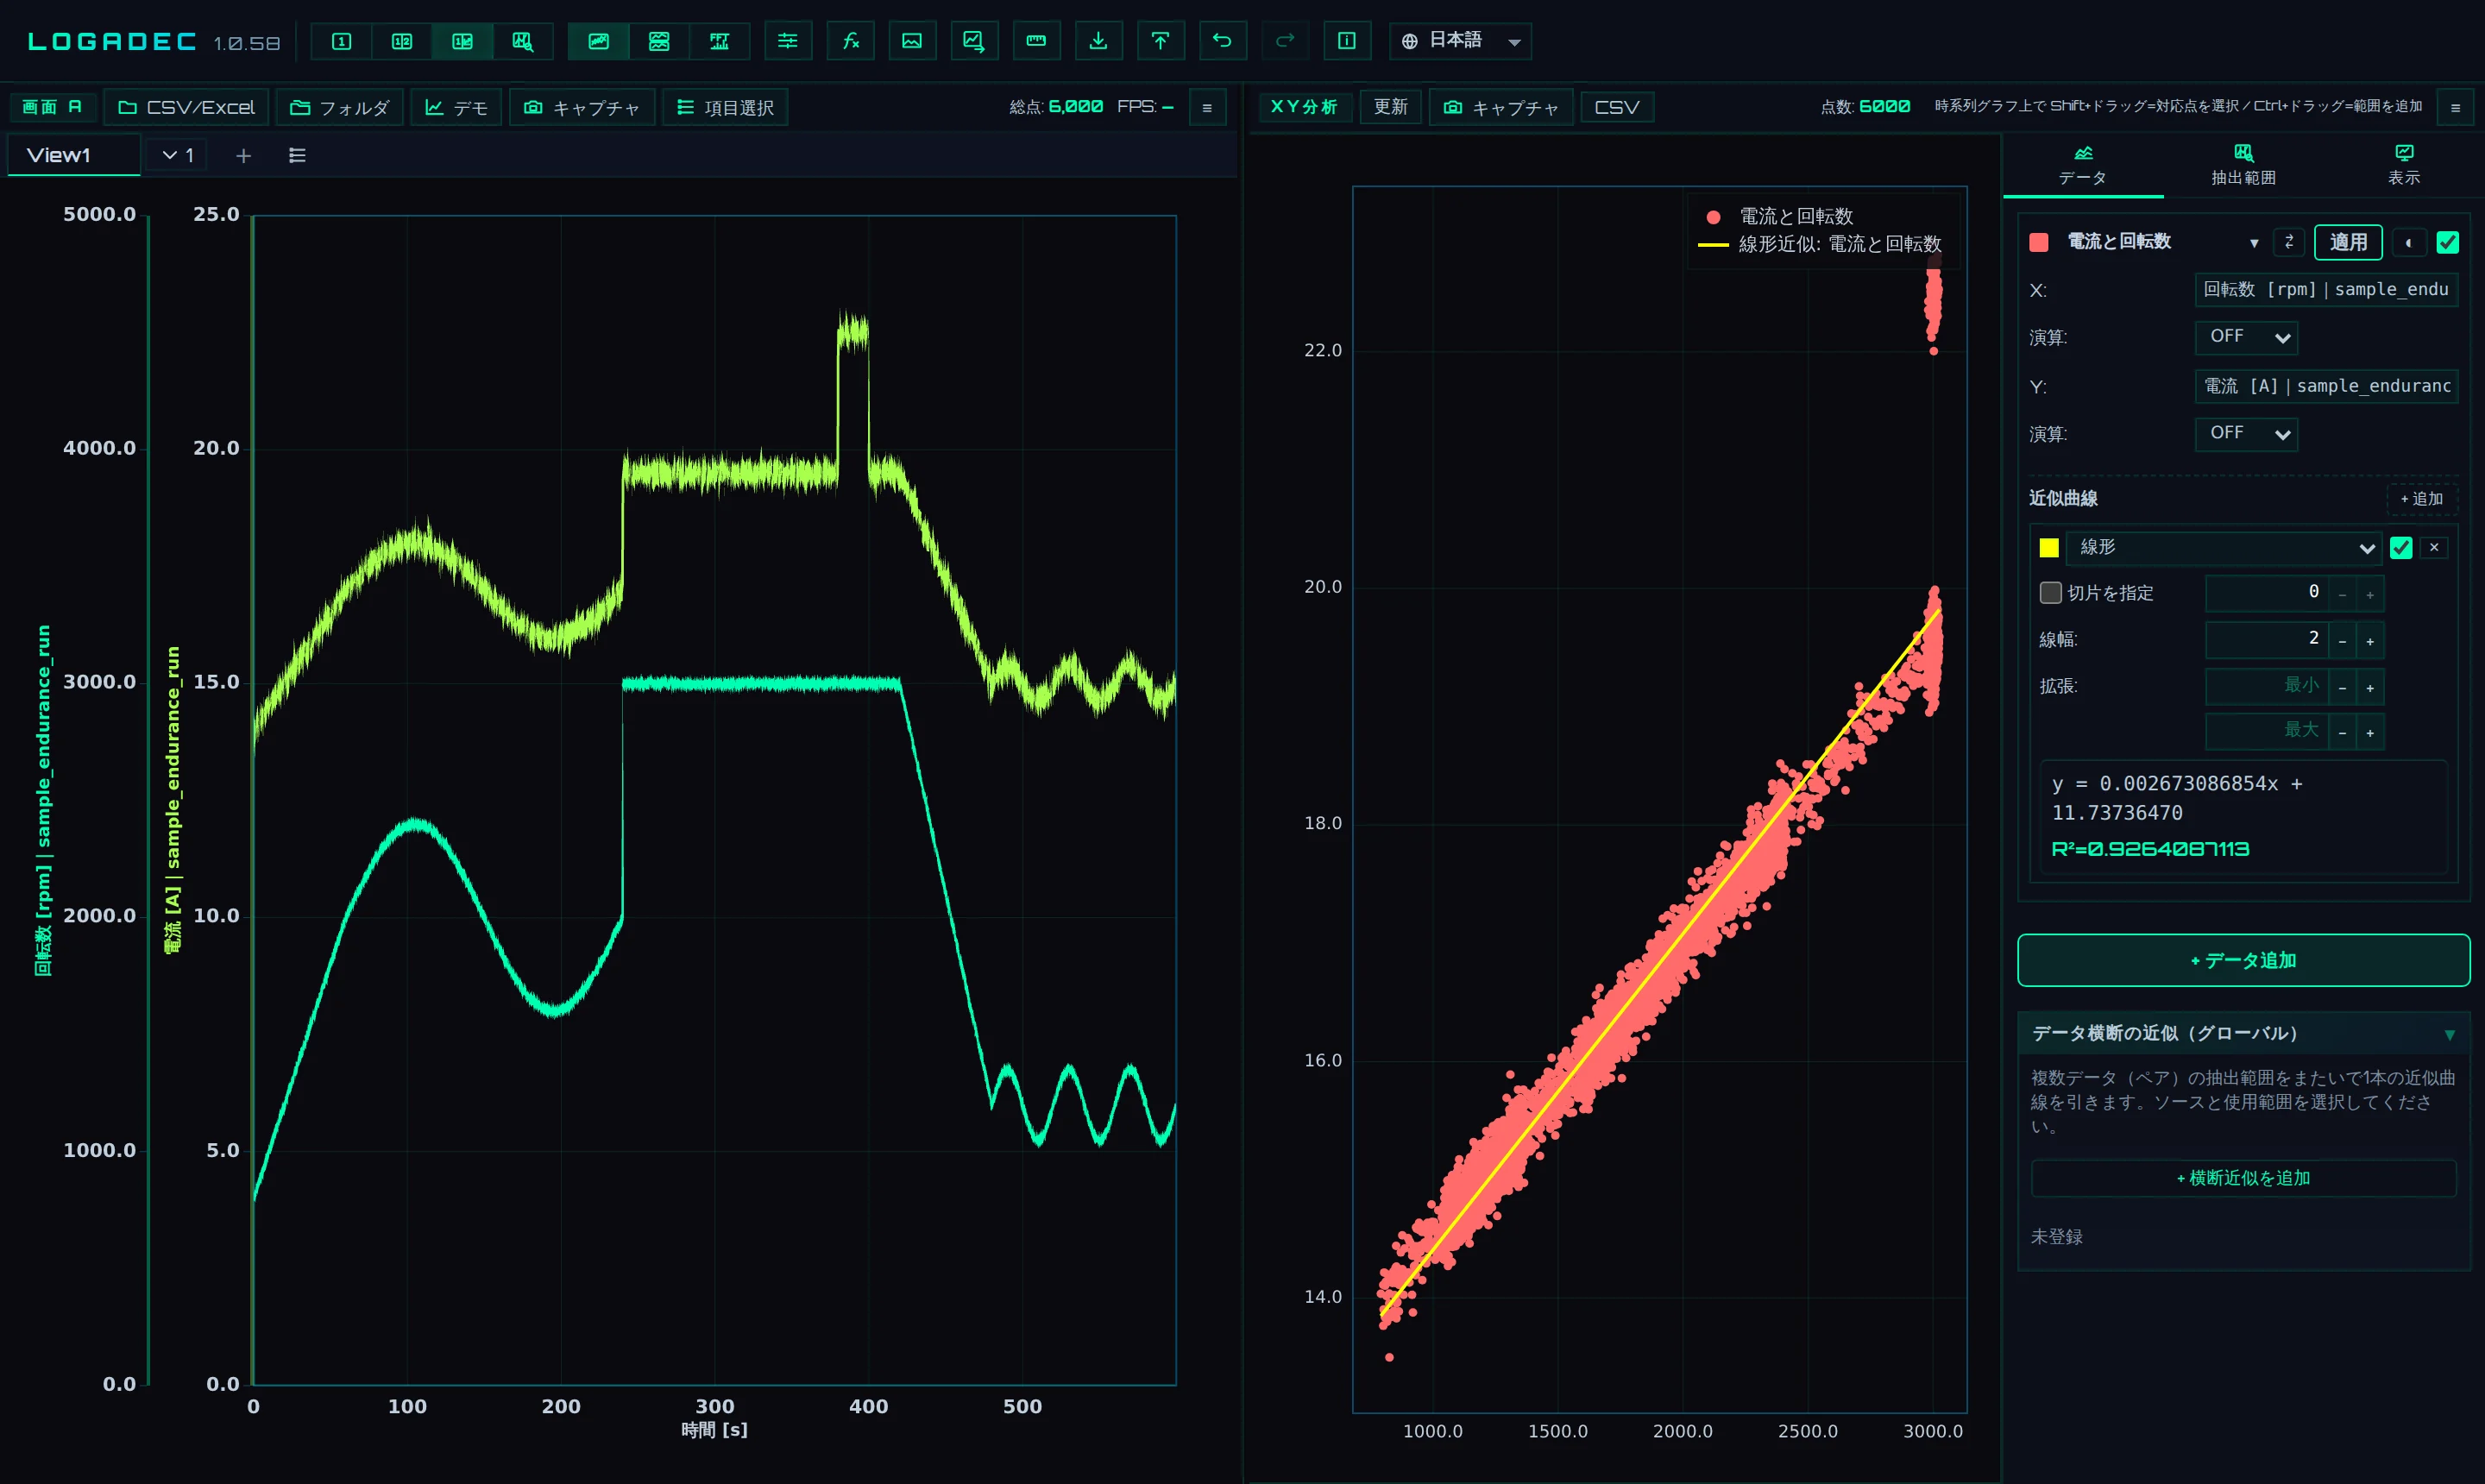Increase 線幅 with the plus stepper
Image resolution: width=2485 pixels, height=1484 pixels.
2370,641
